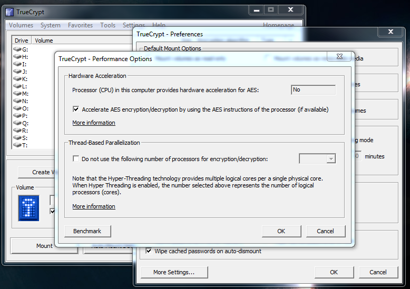Select drive G: icon in drive list

[x=17, y=49]
